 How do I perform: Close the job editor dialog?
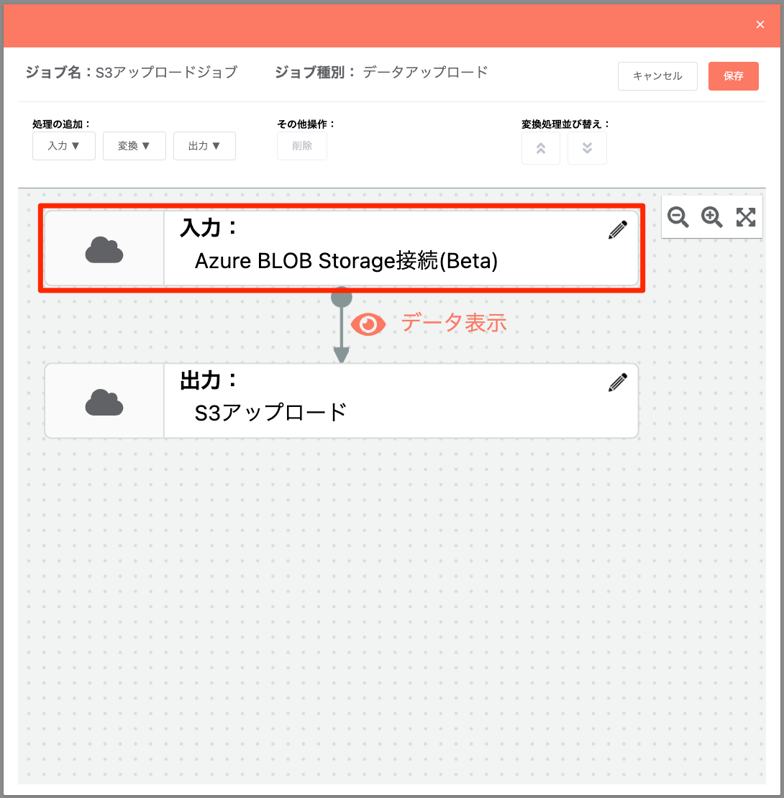point(760,24)
